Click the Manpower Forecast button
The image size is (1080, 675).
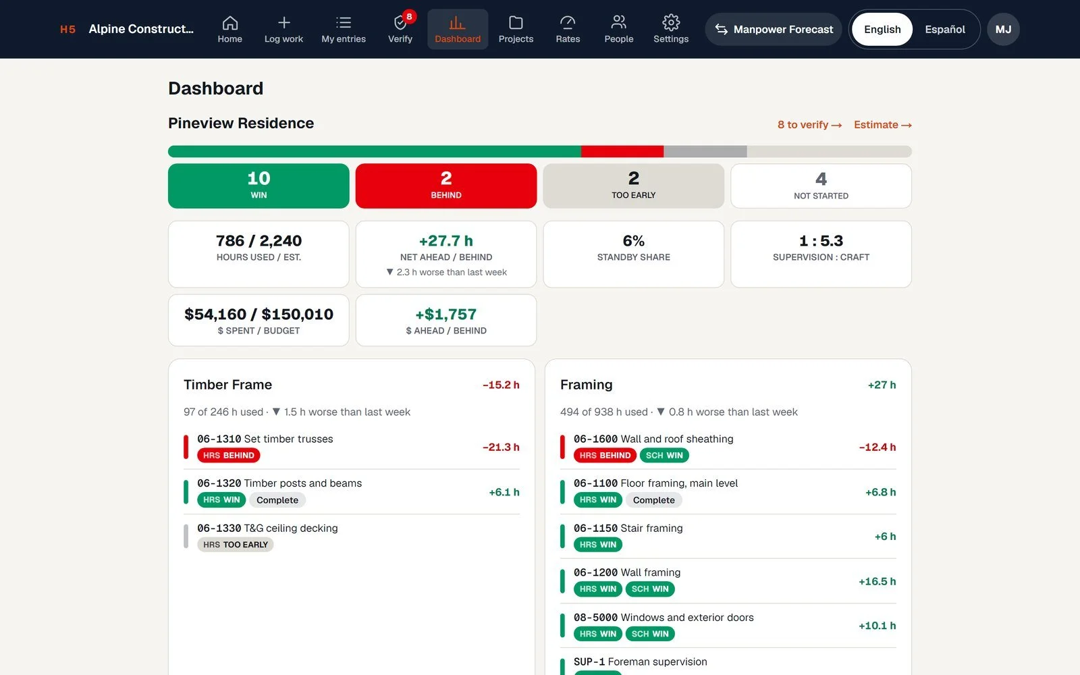pyautogui.click(x=774, y=29)
